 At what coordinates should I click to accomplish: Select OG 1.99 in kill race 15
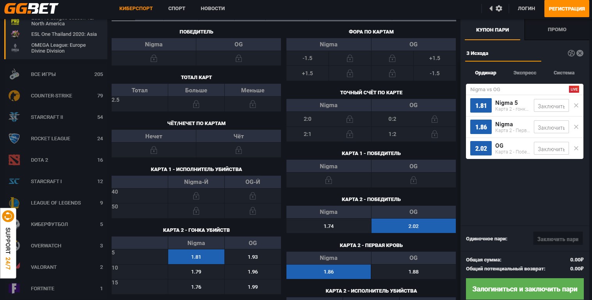point(253,287)
